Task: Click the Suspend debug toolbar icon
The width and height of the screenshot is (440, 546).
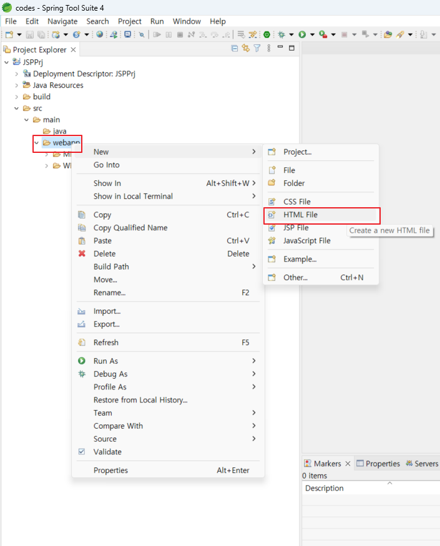Action: (169, 34)
